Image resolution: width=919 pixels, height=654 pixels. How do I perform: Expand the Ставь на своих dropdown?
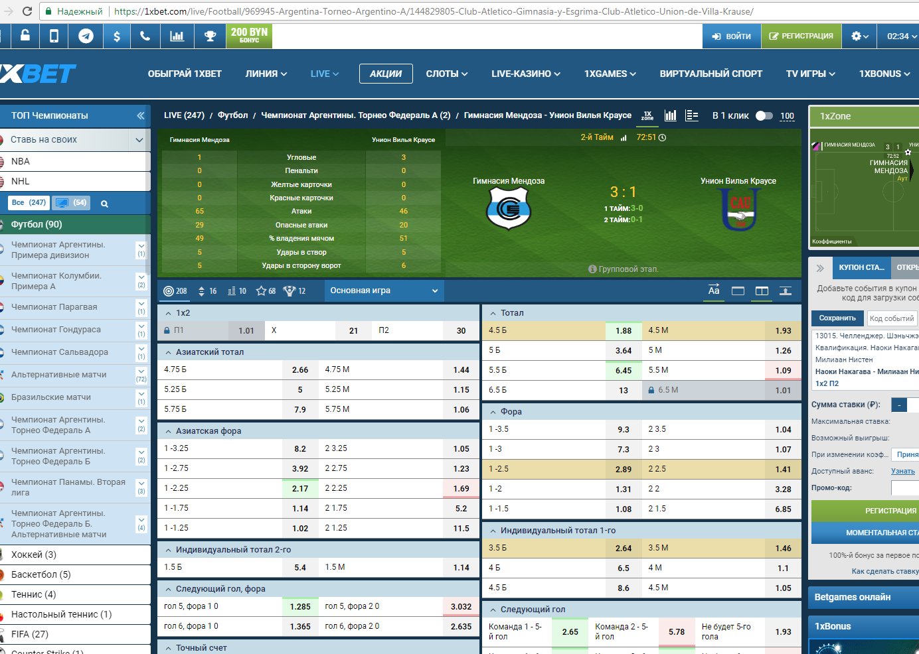coord(139,139)
